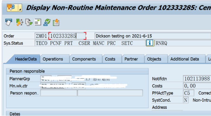Screen dimensions: 211x116
Task: Click the Sys.Status field starting TECO
Action: coord(90,43)
